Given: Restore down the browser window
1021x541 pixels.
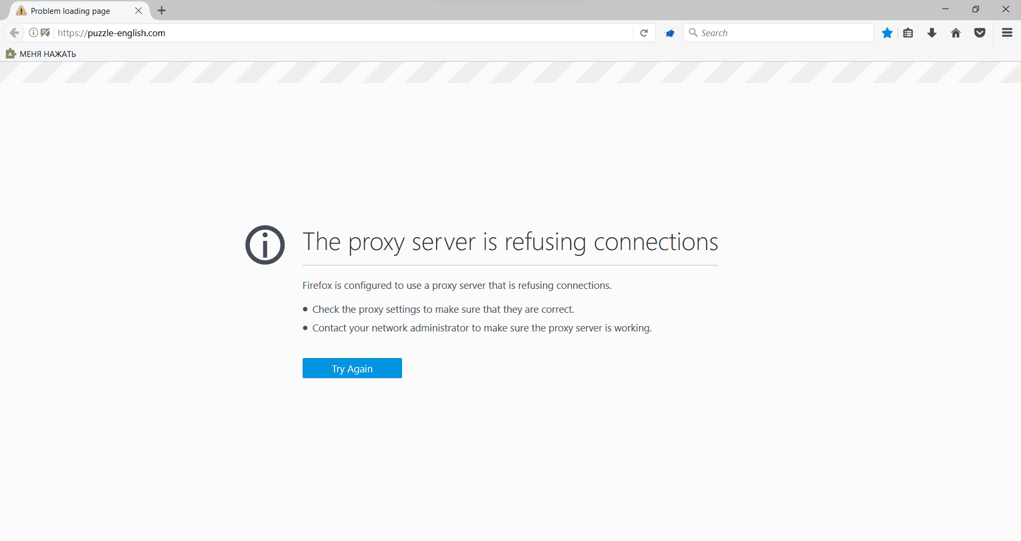Looking at the screenshot, I should 976,9.
